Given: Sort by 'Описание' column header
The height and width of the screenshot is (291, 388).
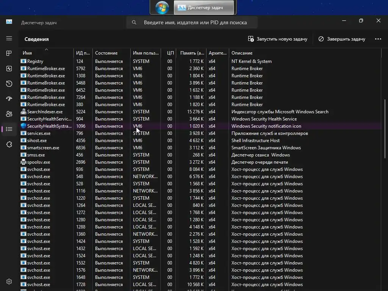Looking at the screenshot, I should pos(305,53).
